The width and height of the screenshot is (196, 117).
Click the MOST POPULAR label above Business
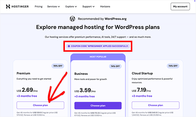(98, 57)
